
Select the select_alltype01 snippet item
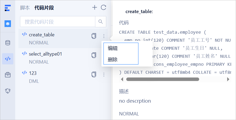63,58
